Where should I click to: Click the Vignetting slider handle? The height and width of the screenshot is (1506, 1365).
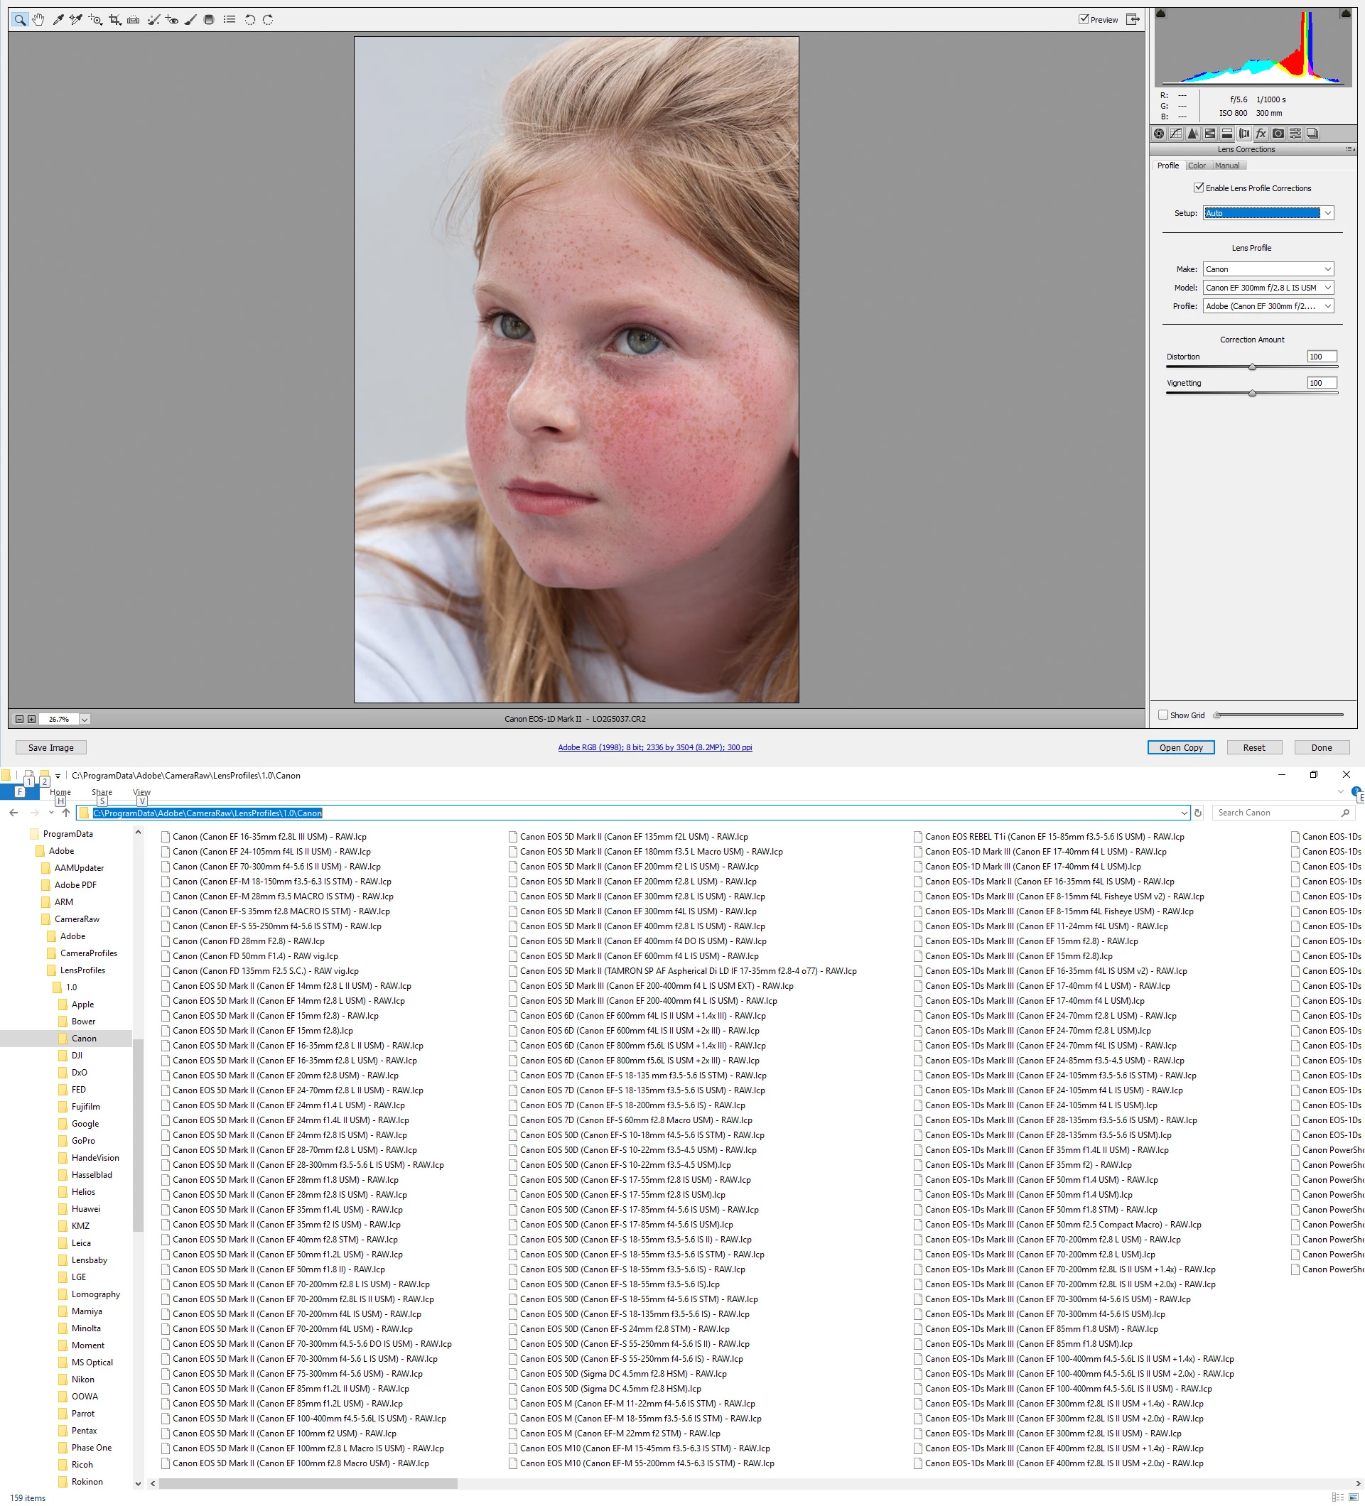1252,393
